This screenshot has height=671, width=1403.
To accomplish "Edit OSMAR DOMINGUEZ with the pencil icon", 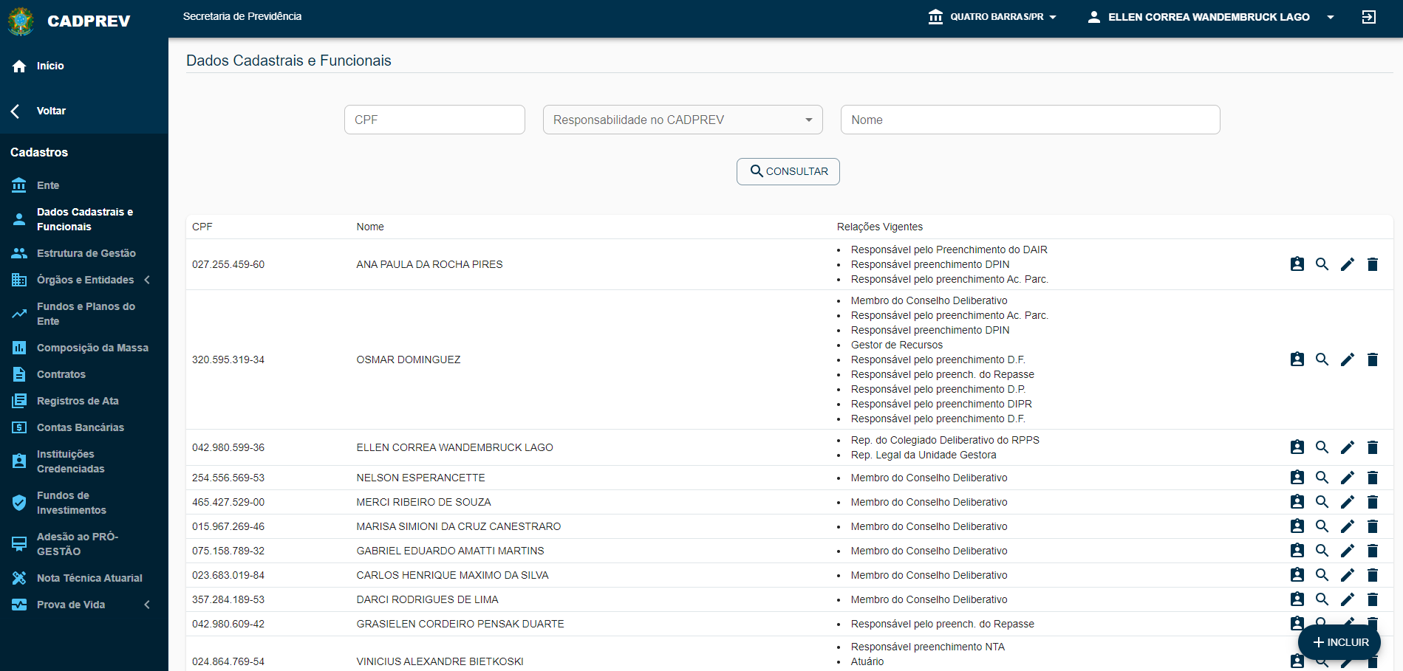I will pos(1347,359).
